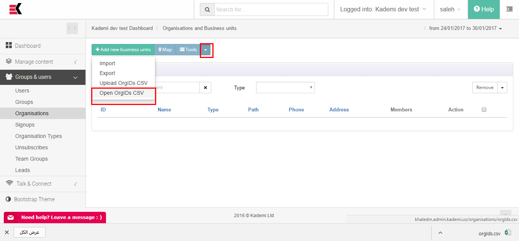Open the orgIds.csv downloaded file
Image resolution: width=519 pixels, height=241 pixels.
(x=489, y=233)
